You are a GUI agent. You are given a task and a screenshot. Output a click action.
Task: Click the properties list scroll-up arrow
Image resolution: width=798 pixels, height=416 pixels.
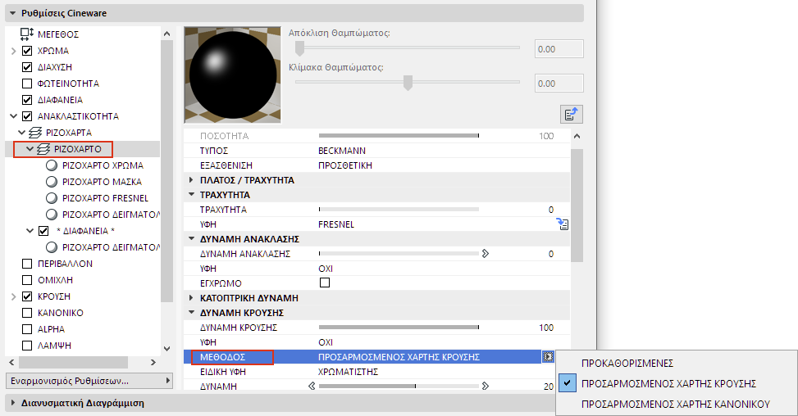(x=577, y=136)
